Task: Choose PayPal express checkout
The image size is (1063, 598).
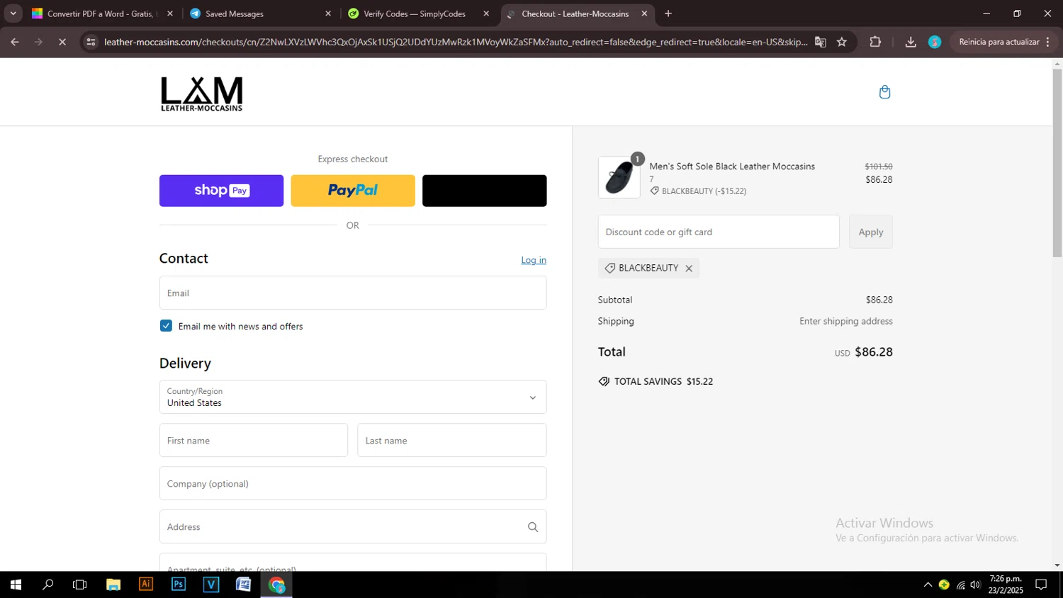Action: pyautogui.click(x=353, y=191)
